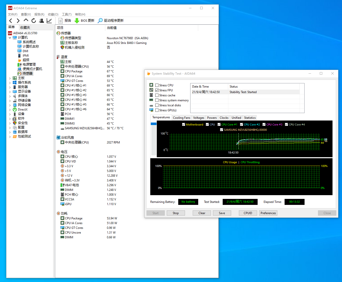Click the 报告 report icon
This screenshot has height=282, width=342.
pyautogui.click(x=60, y=20)
